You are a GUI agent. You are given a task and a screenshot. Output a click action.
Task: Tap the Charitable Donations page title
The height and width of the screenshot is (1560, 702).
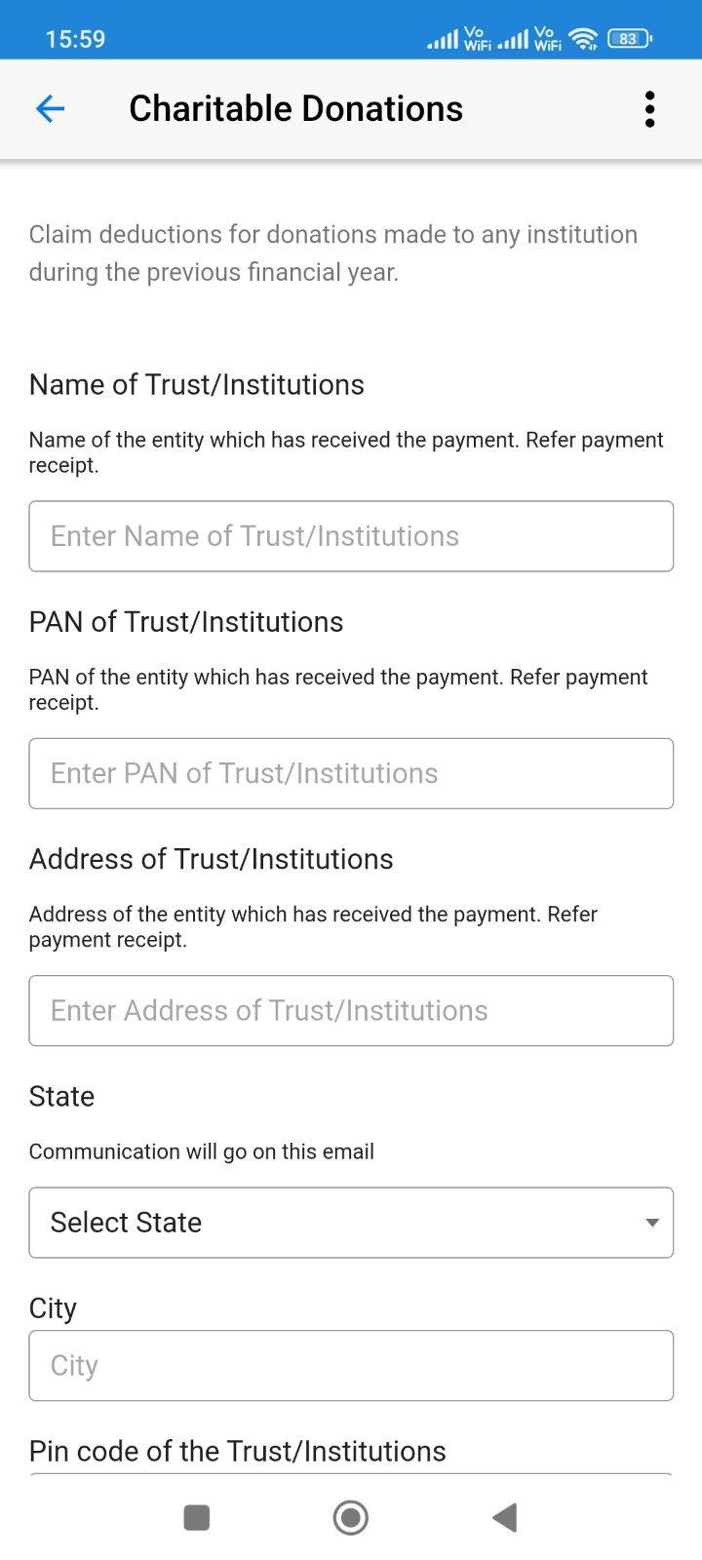295,109
